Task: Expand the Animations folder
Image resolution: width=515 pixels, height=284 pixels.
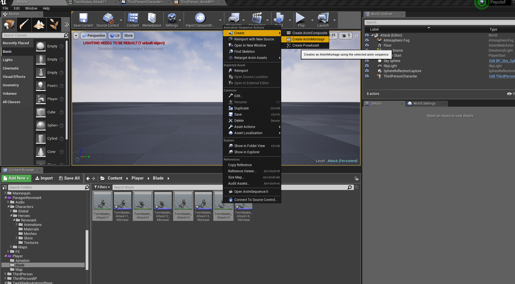Action: (17, 225)
